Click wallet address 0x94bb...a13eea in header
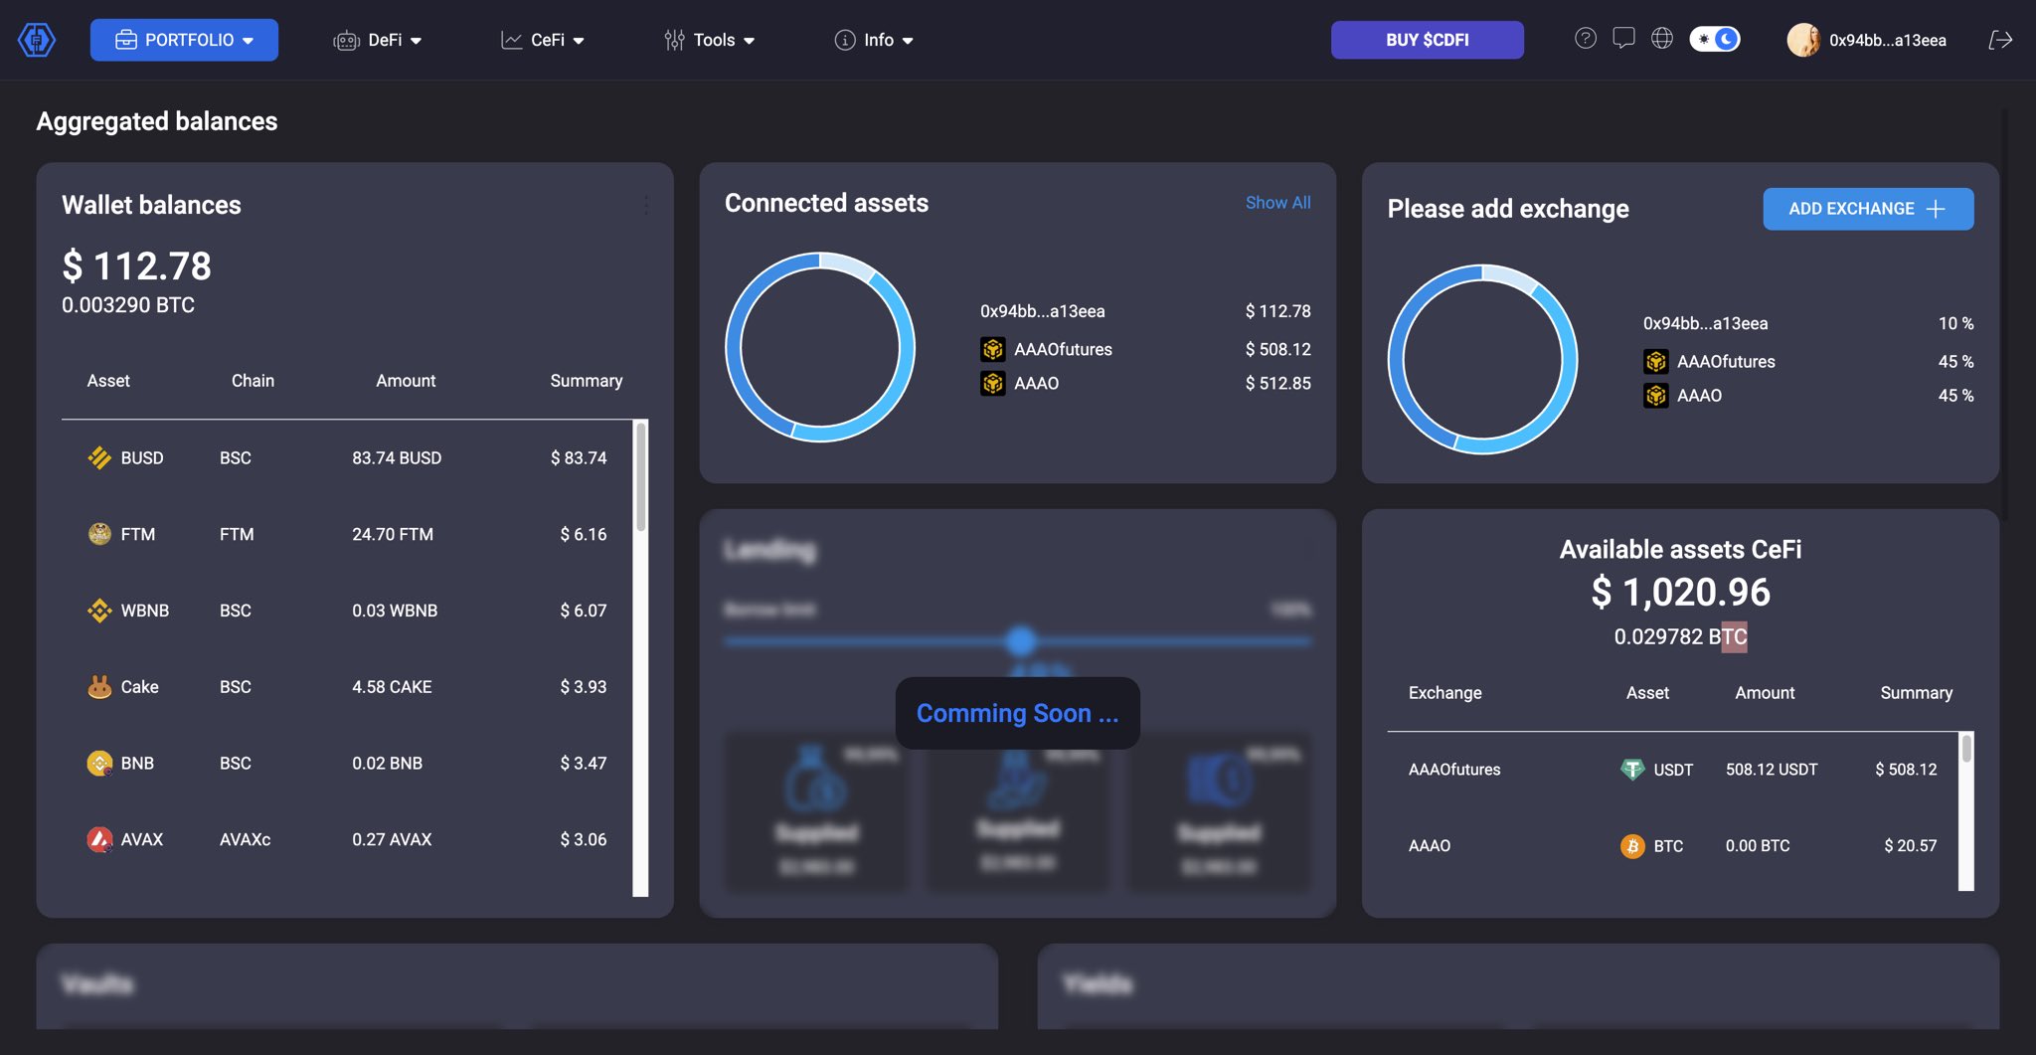Screen dimensions: 2036x1055 point(1887,41)
